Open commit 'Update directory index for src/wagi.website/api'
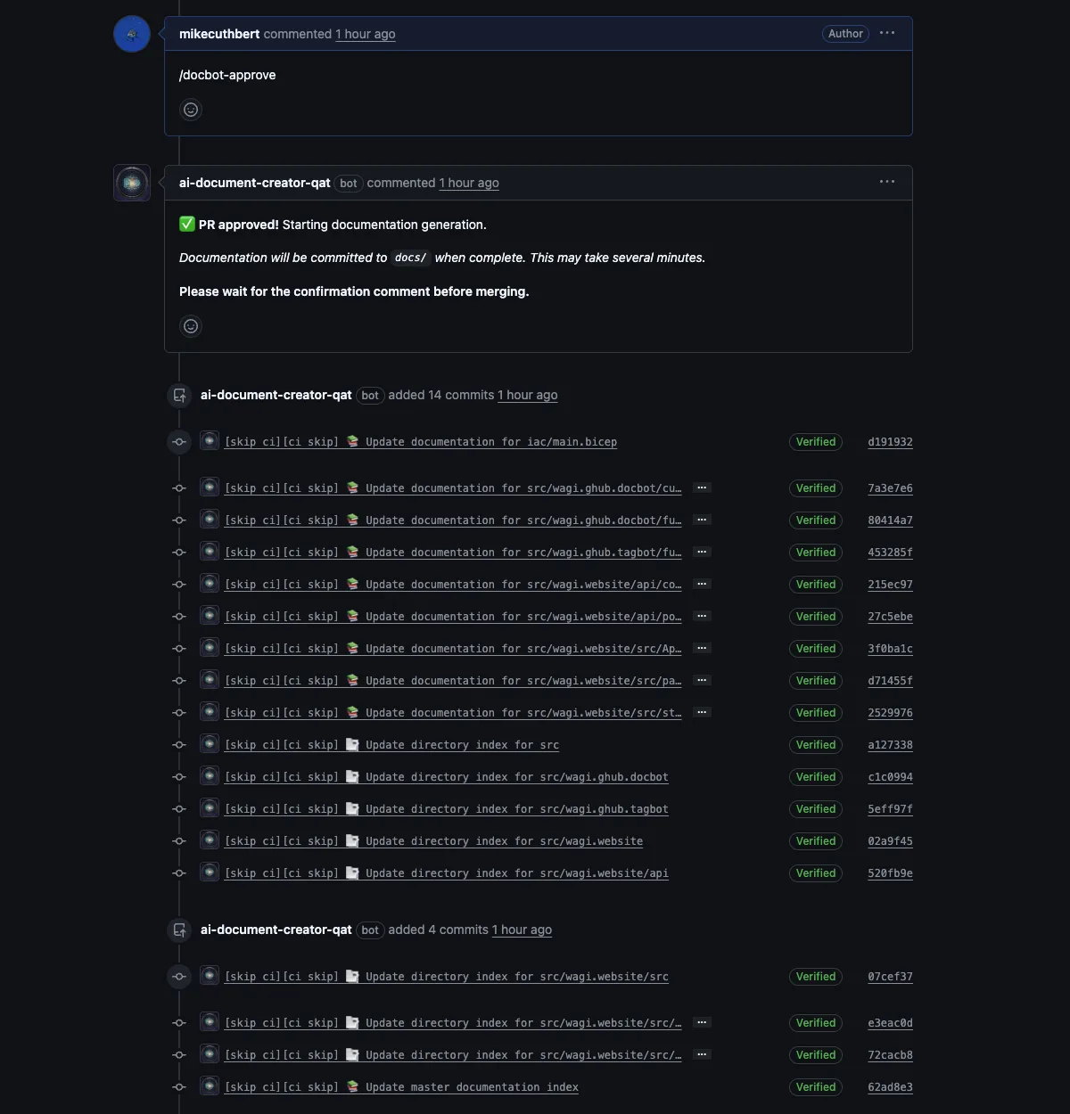Image resolution: width=1070 pixels, height=1114 pixels. 447,873
